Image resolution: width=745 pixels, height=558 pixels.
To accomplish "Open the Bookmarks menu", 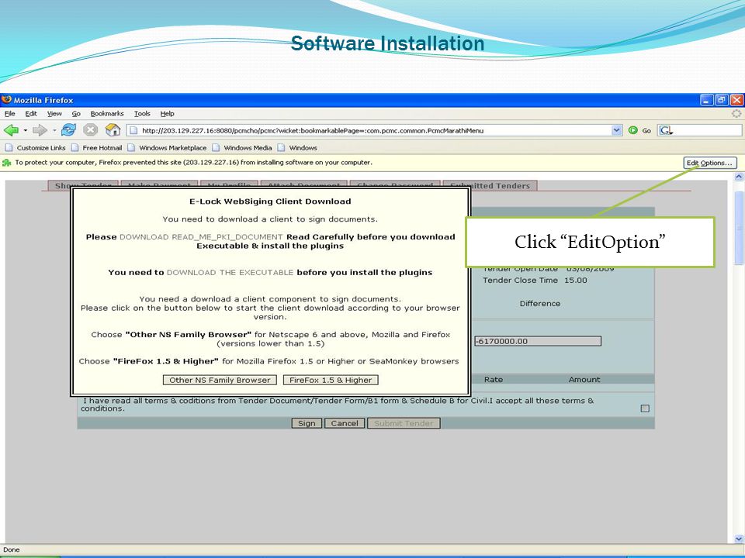I will pyautogui.click(x=107, y=113).
